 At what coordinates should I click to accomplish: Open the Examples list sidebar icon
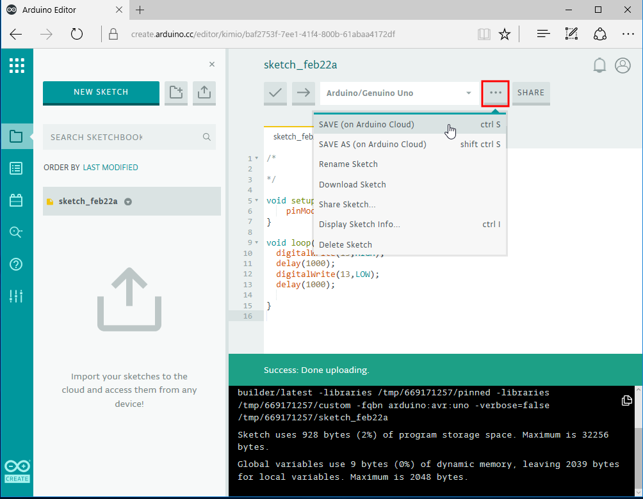click(16, 168)
